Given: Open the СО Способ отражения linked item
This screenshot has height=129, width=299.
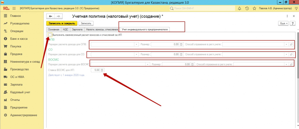Looking at the screenshot, I should point(291,54).
